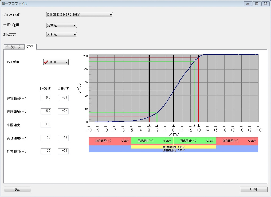Click the 中間濃度 level field showing 118

click(x=46, y=124)
